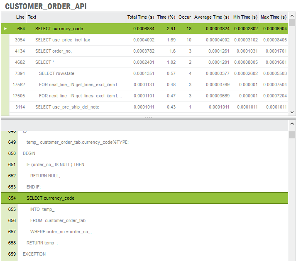Sort by the Line column header
The width and height of the screenshot is (296, 261).
20,17
